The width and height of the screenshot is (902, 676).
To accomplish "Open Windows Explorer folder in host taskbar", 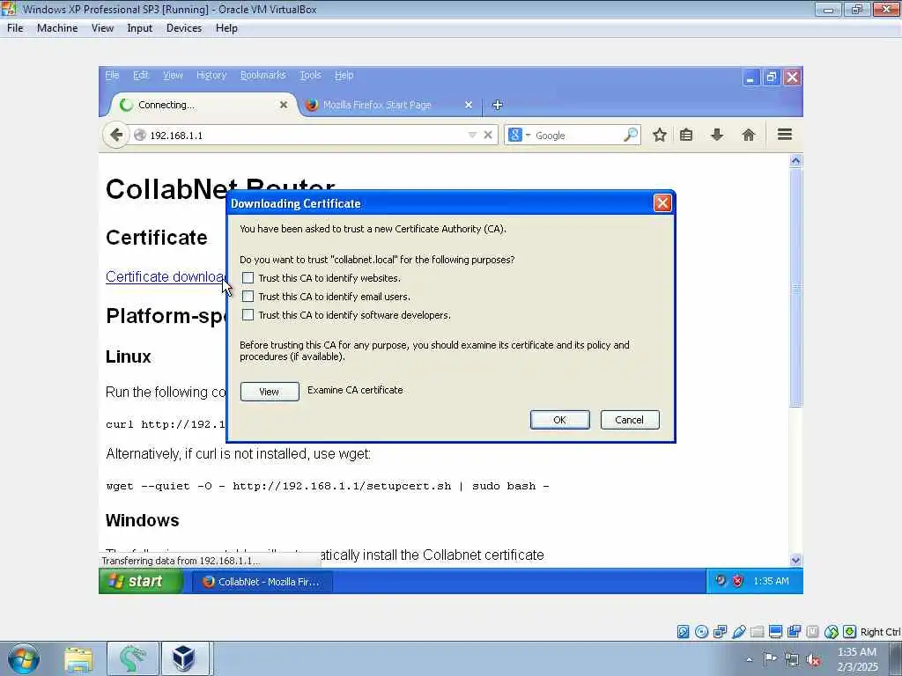I will coord(78,658).
